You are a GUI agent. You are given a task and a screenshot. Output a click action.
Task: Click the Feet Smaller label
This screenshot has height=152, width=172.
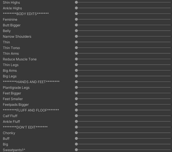(x=13, y=99)
